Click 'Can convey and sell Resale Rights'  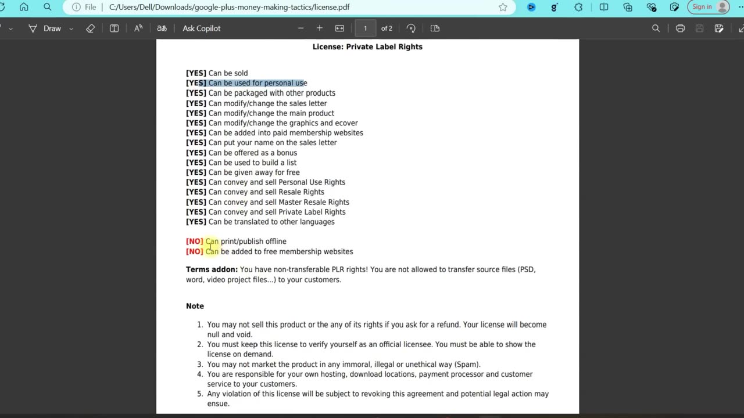pyautogui.click(x=266, y=192)
